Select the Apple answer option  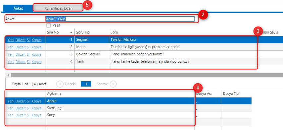pyautogui.click(x=120, y=101)
